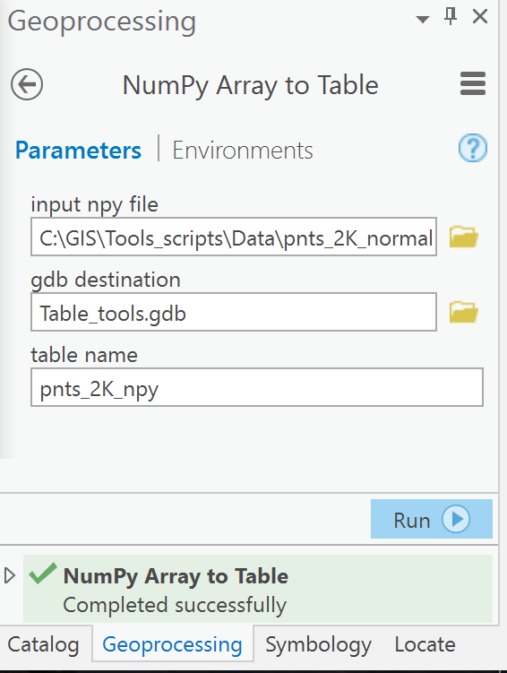Switch to the Environments tab
Image resolution: width=507 pixels, height=673 pixels.
[x=243, y=151]
